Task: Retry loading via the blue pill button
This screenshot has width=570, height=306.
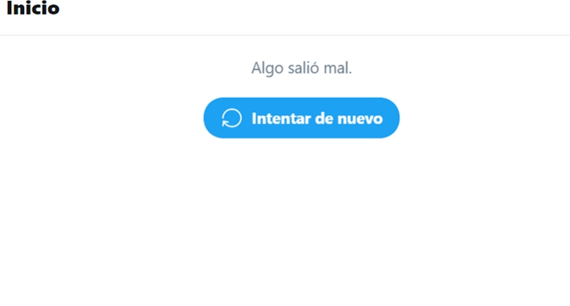Action: coord(301,118)
